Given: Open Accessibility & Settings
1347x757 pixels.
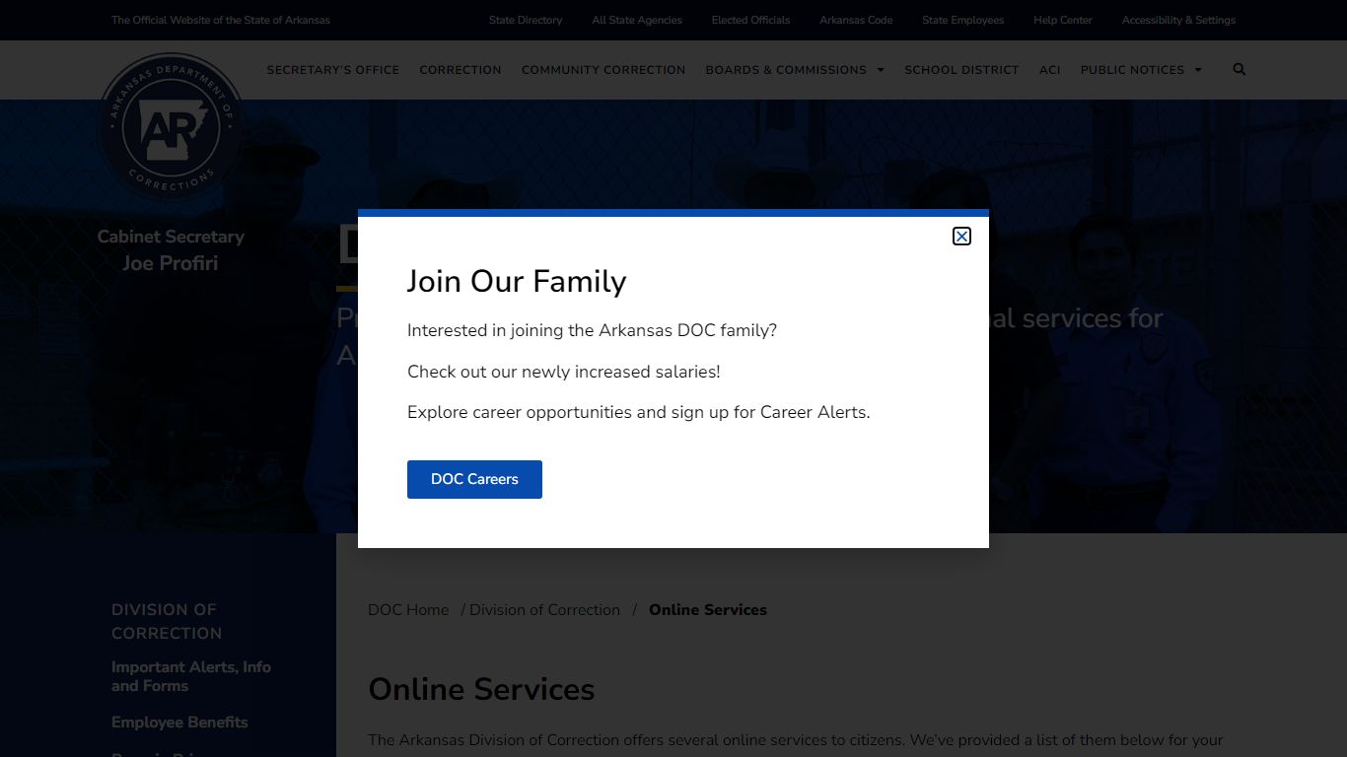Looking at the screenshot, I should click(x=1178, y=20).
